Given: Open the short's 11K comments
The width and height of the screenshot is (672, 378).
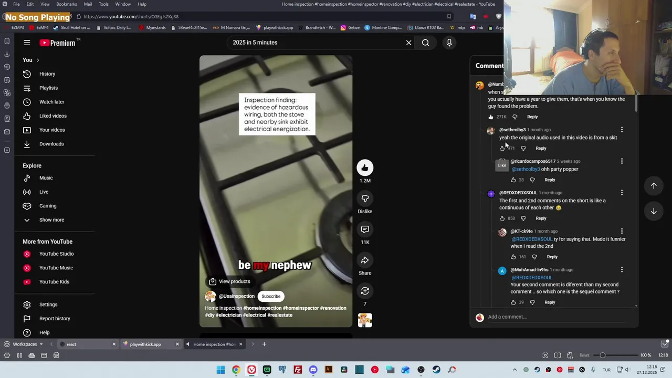Looking at the screenshot, I should coord(365,229).
